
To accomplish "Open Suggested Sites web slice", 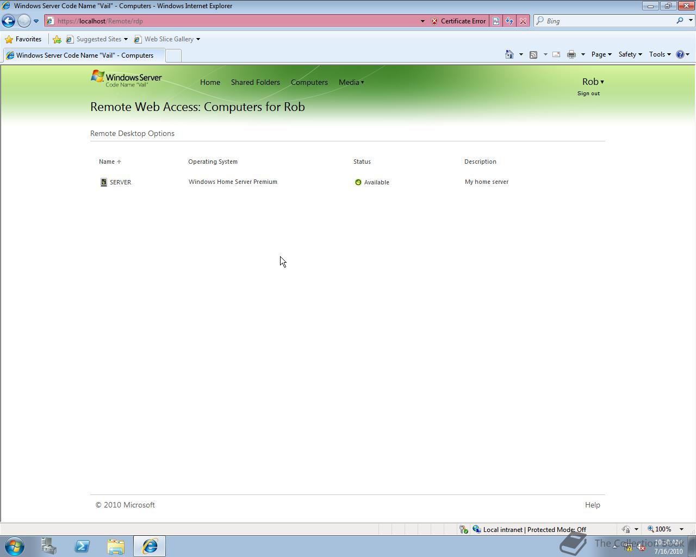I will tap(97, 39).
